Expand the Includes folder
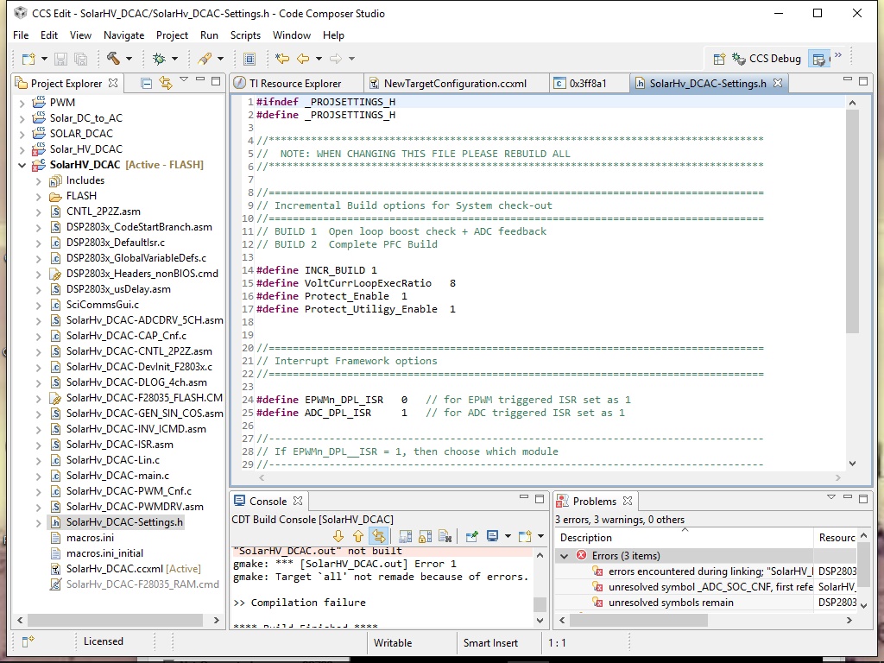 click(x=38, y=180)
